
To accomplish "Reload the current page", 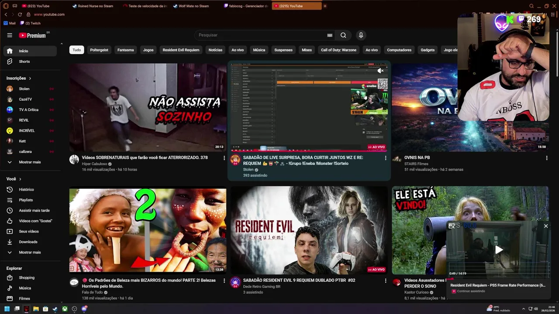I will (x=20, y=14).
